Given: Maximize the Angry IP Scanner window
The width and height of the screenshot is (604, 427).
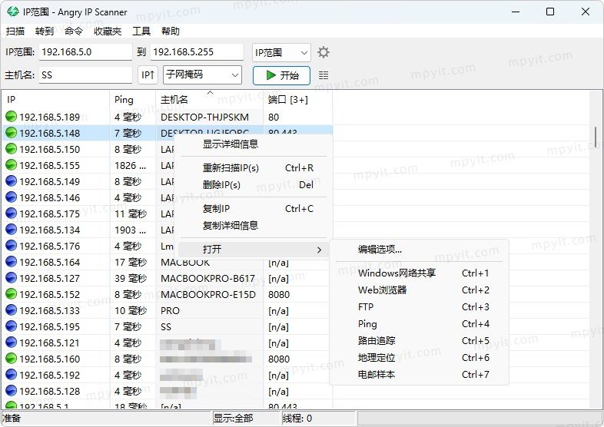Looking at the screenshot, I should [x=550, y=12].
